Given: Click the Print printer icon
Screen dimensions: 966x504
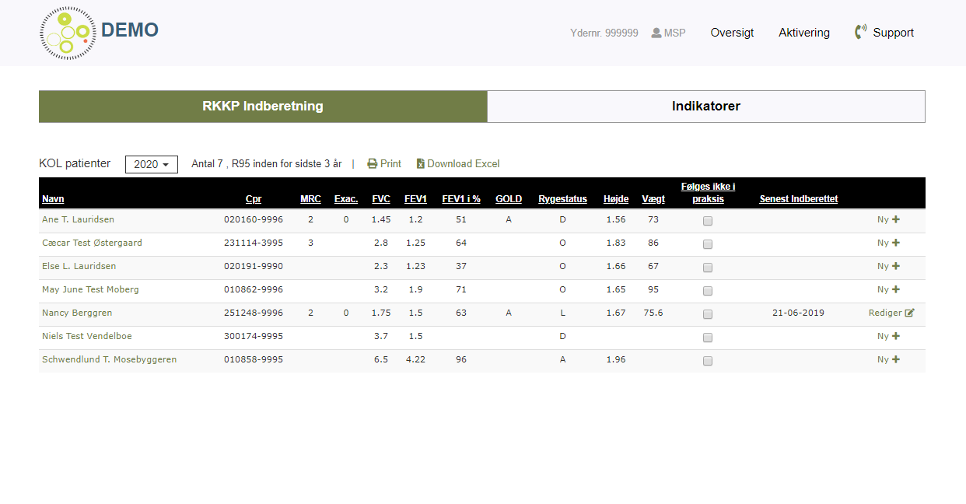Looking at the screenshot, I should point(373,164).
